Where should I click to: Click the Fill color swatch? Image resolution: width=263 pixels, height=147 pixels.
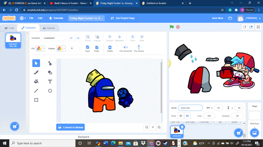point(39,49)
